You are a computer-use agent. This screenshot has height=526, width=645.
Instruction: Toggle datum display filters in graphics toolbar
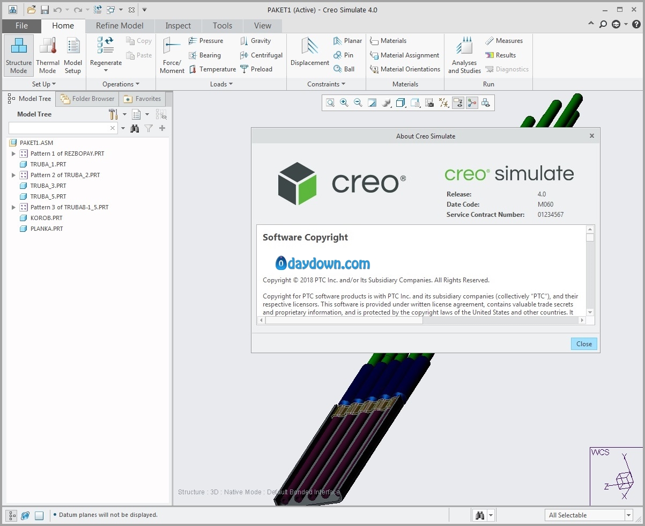444,103
